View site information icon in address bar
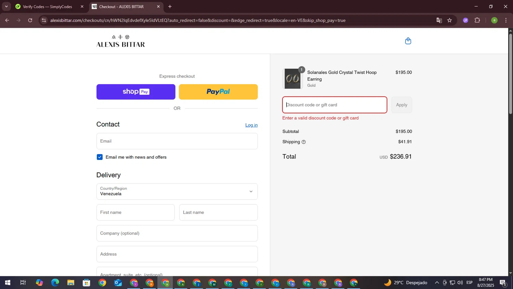The image size is (513, 289). (x=43, y=20)
